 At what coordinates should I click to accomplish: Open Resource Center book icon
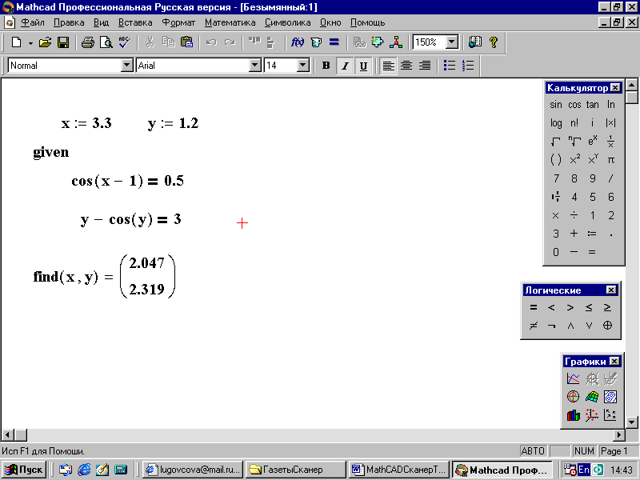point(475,42)
